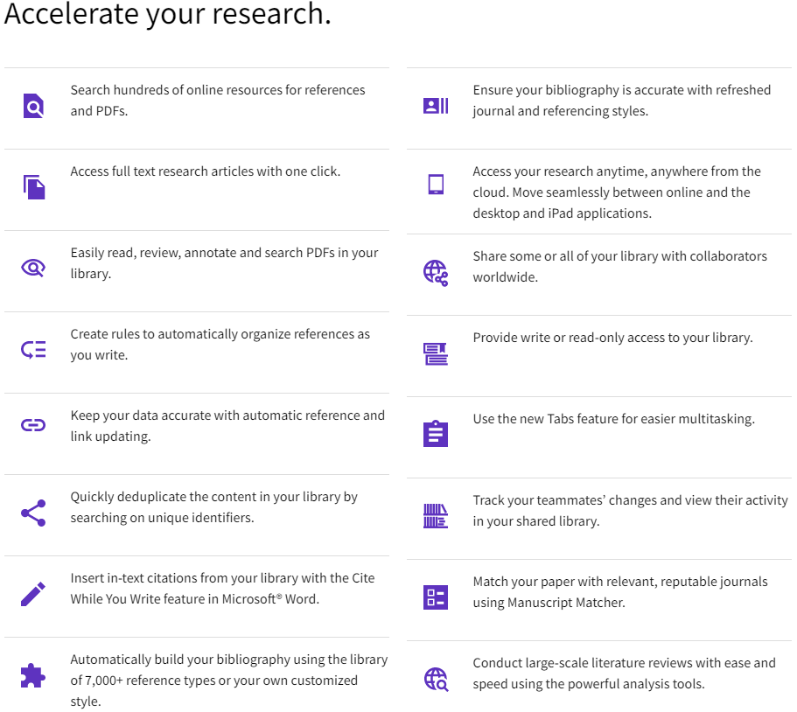Viewport: 797px width, 712px height.
Task: Click the globe magnifier literature review icon
Action: (x=436, y=679)
